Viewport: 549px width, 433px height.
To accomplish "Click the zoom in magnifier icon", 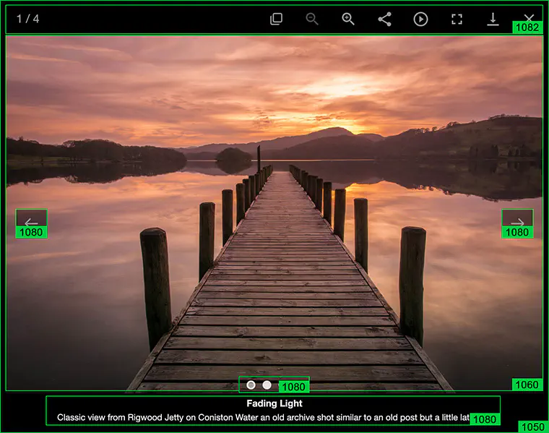I will coord(348,19).
